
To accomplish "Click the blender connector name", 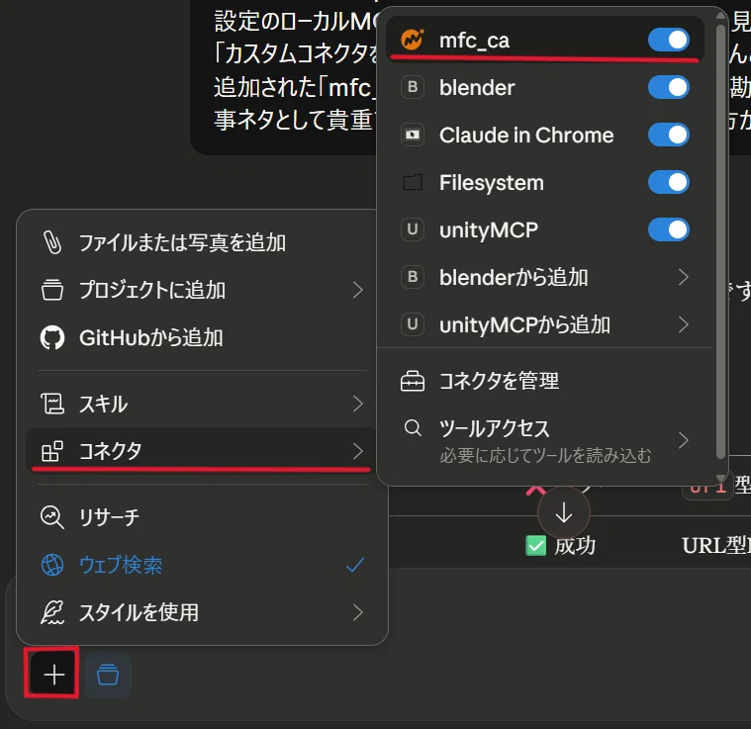I will (x=477, y=87).
